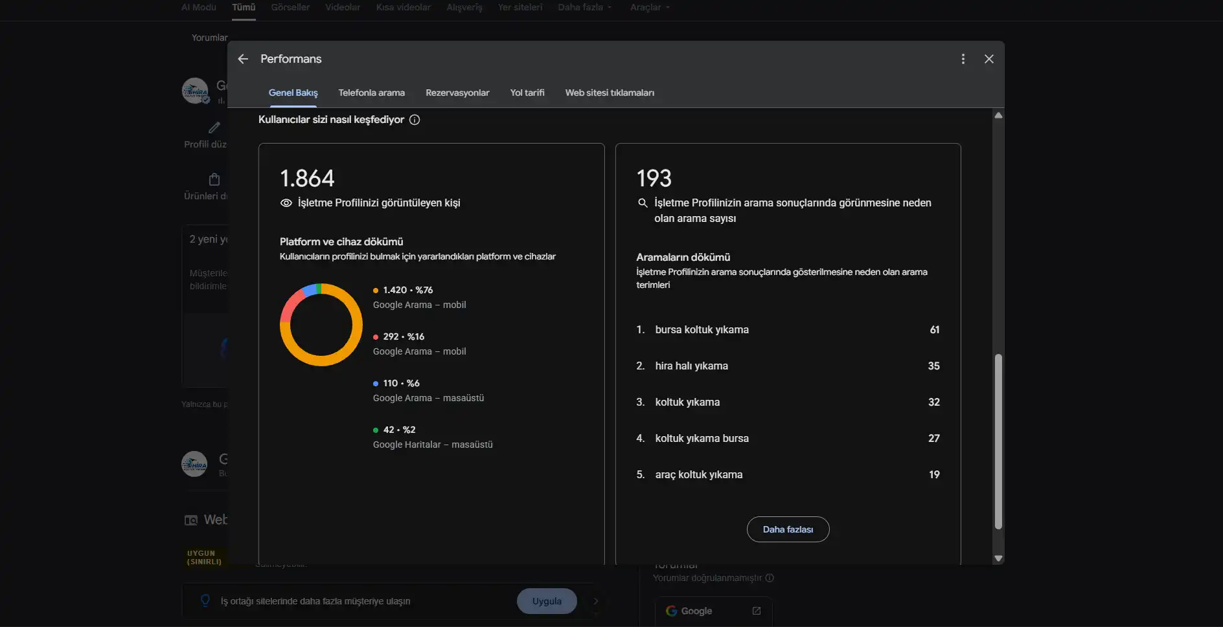
Task: Click the orange legend dot for 1.420
Action: [376, 291]
